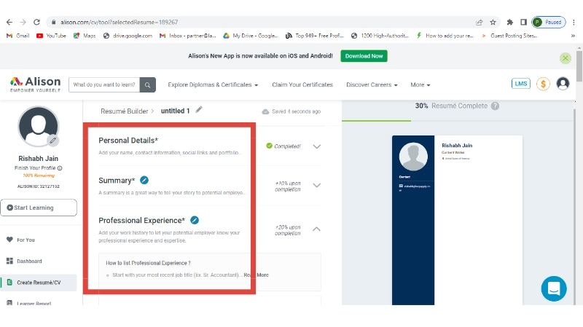Go to For You in sidebar

[26, 239]
